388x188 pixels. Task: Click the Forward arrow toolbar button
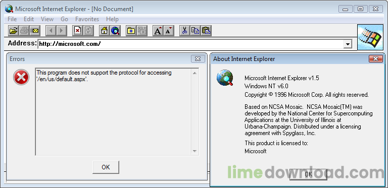(x=62, y=31)
